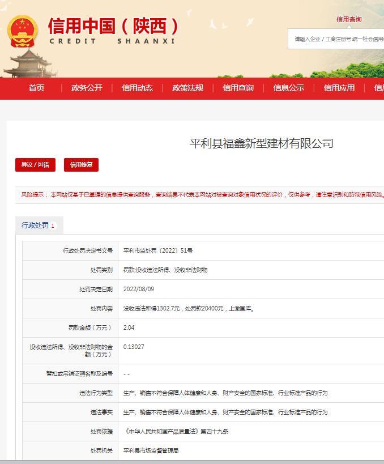Screen dimensions: 384x464
Task: Open the 首页 menu item
Action: coord(36,88)
